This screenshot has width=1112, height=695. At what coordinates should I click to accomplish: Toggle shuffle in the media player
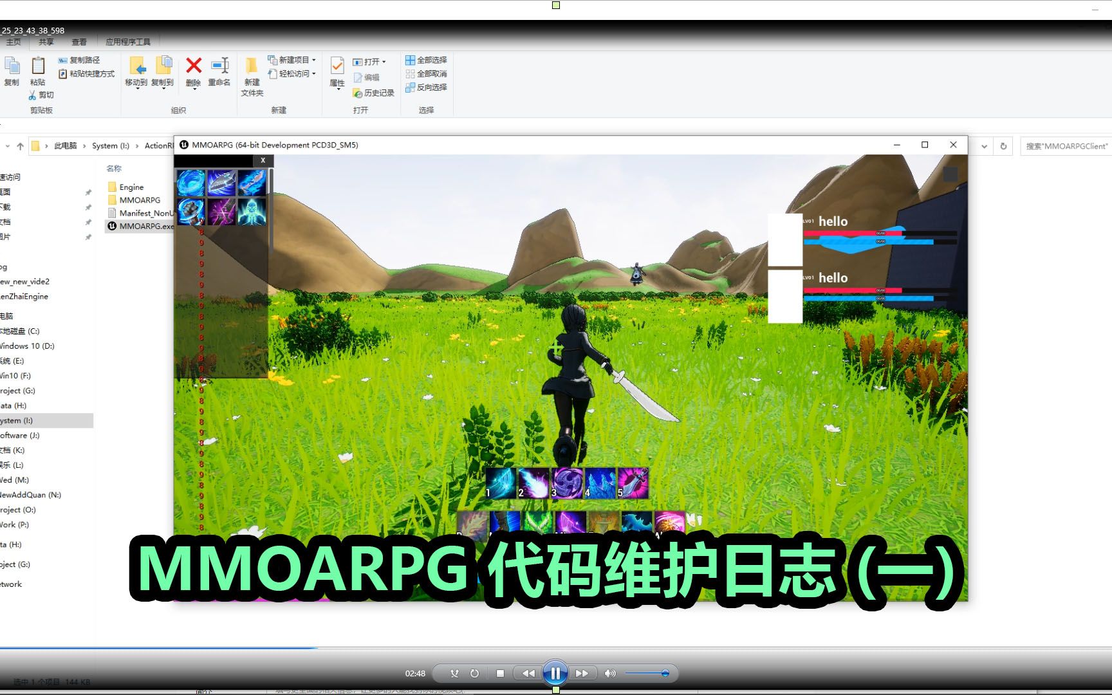point(454,673)
